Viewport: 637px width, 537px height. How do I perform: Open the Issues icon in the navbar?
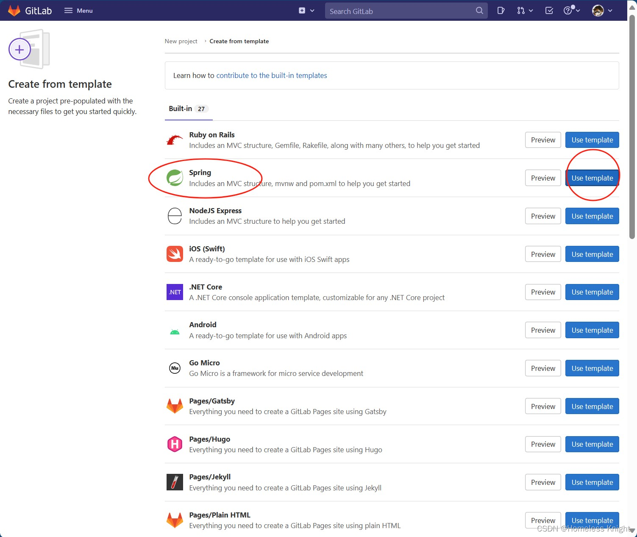pos(501,11)
